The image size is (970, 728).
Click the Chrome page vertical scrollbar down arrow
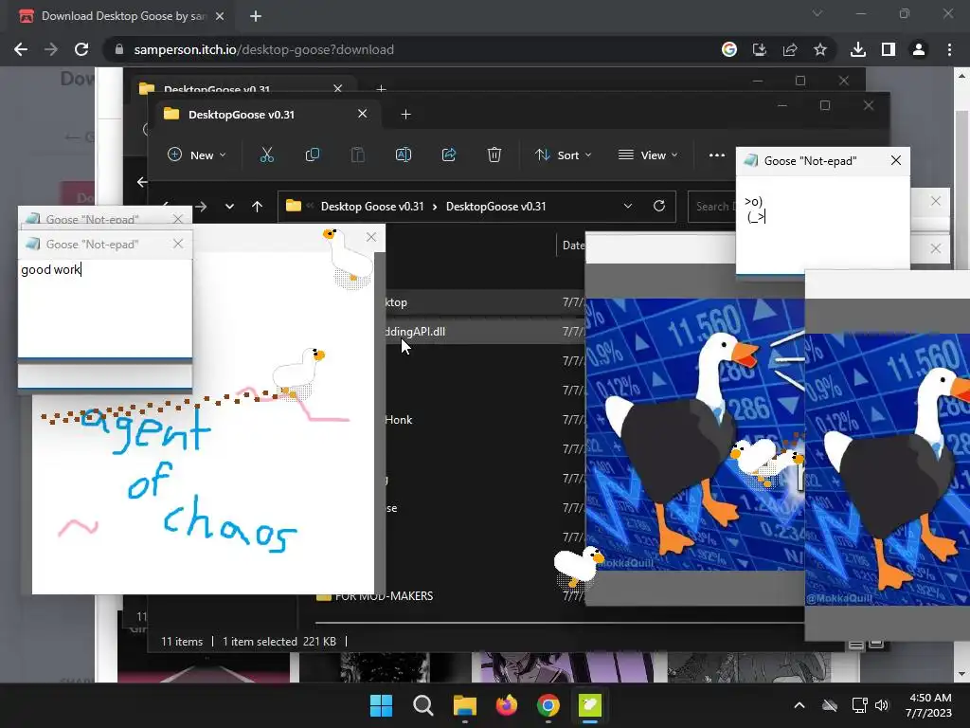pos(961,674)
